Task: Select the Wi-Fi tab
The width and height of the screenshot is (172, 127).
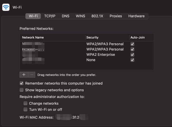Action: coord(33,16)
